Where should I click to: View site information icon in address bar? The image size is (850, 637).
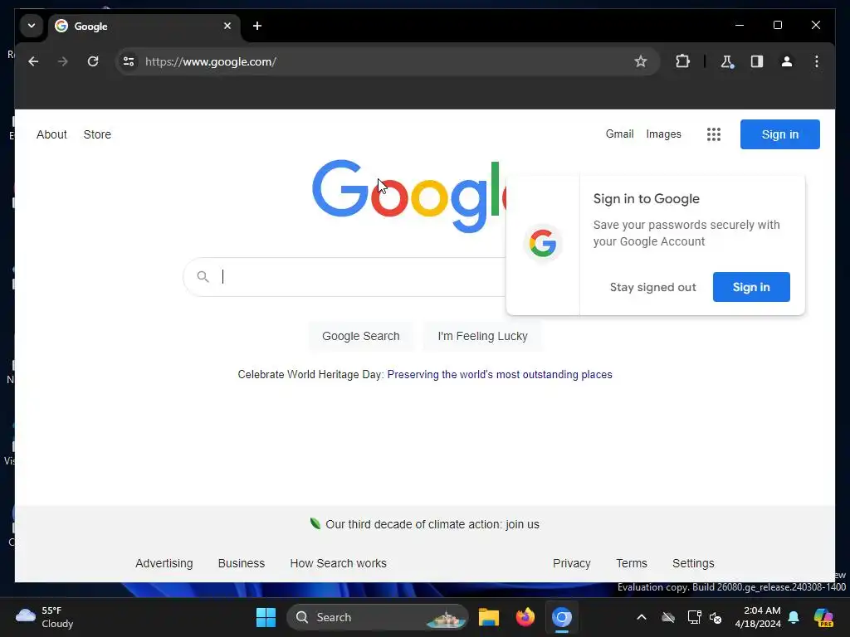coord(129,61)
